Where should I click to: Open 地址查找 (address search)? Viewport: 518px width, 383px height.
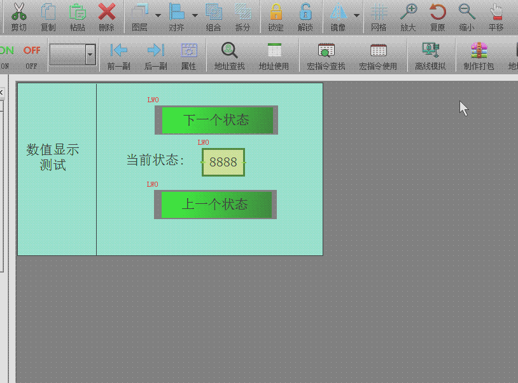(229, 51)
